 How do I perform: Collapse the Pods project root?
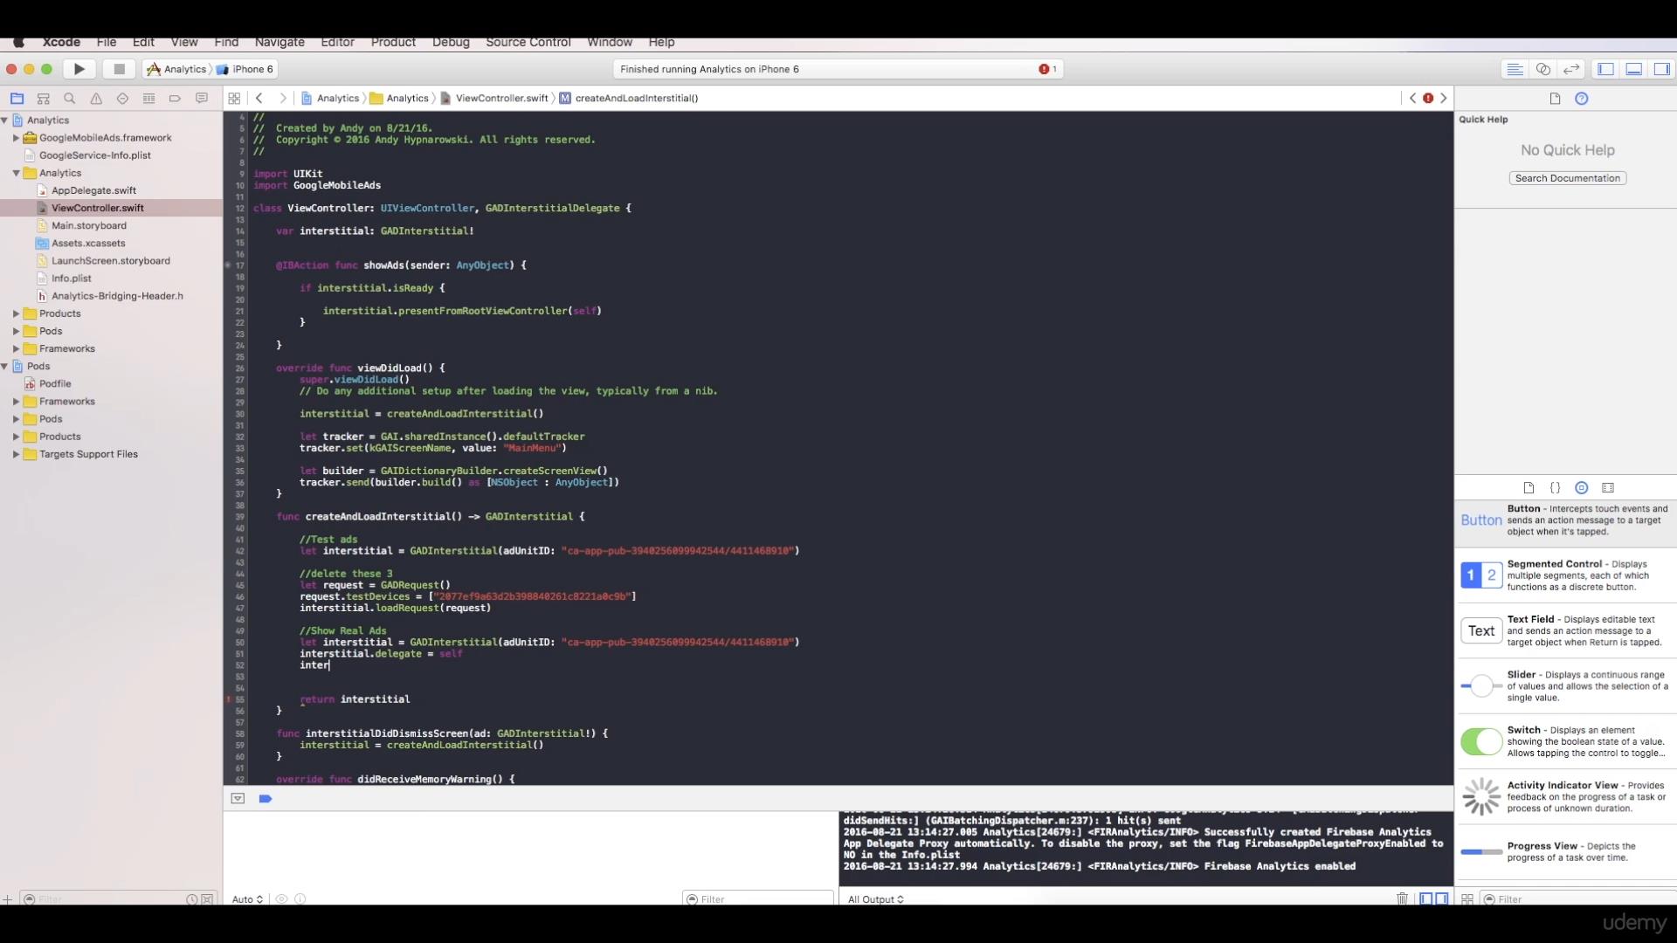(5, 366)
